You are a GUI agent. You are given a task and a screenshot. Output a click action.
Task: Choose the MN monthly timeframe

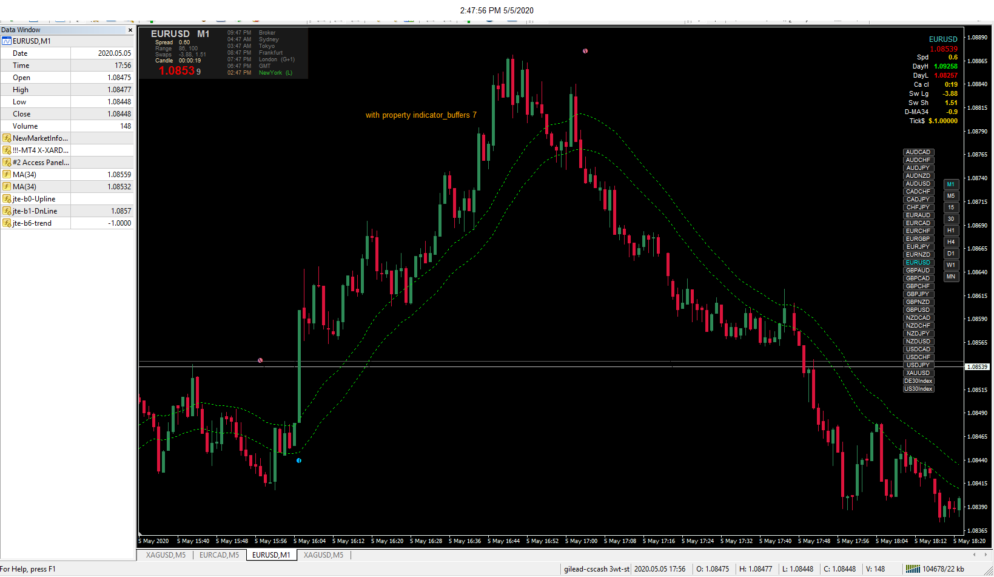[x=951, y=277]
